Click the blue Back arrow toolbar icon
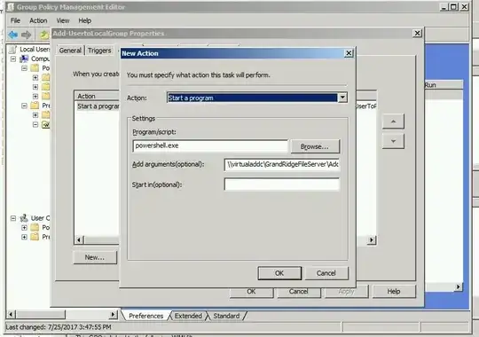This screenshot has height=337, width=479. [12, 35]
